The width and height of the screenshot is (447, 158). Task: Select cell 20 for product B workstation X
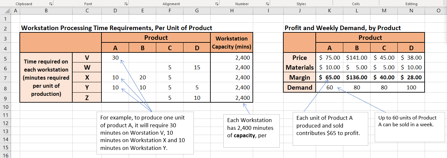(143, 78)
